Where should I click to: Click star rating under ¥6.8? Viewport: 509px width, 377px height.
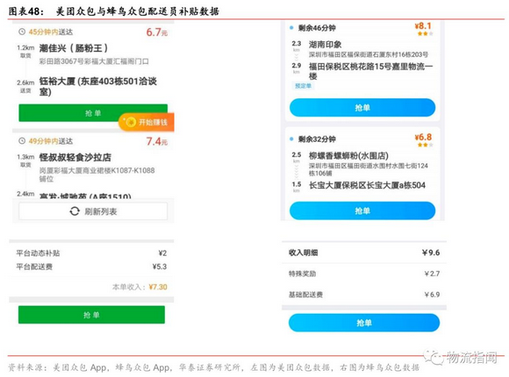point(425,145)
